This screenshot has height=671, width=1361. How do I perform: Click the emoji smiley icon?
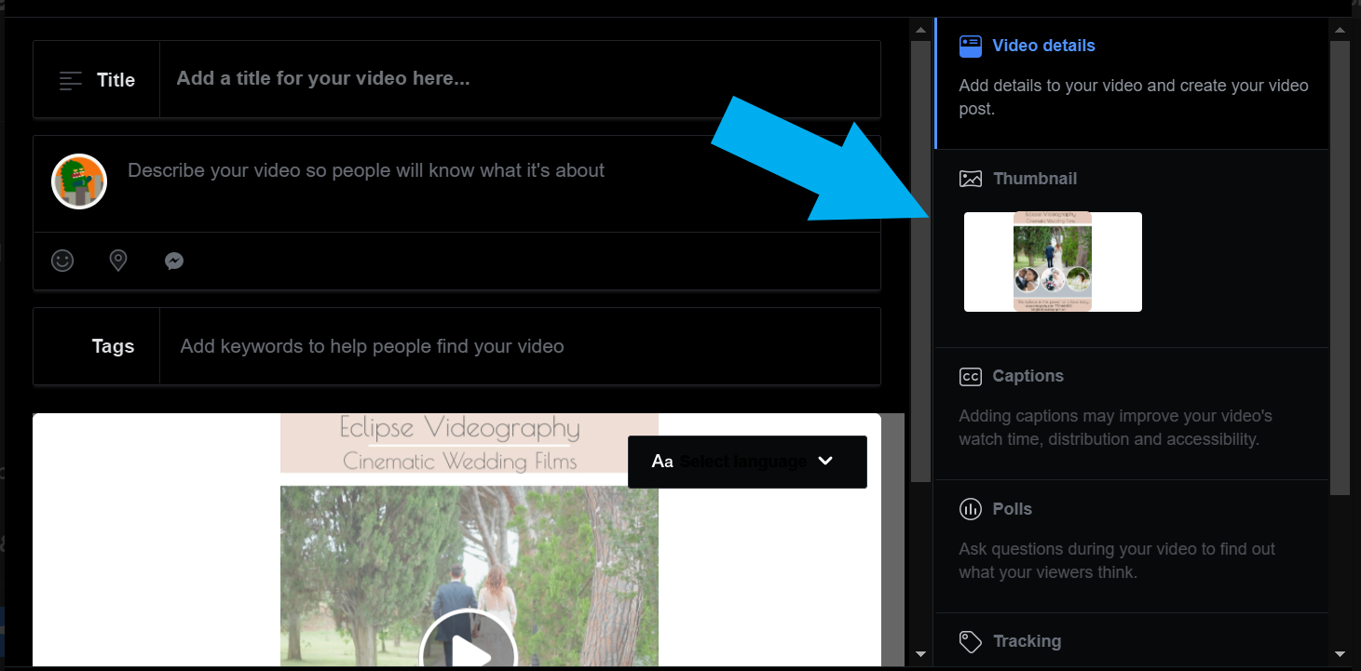[62, 261]
